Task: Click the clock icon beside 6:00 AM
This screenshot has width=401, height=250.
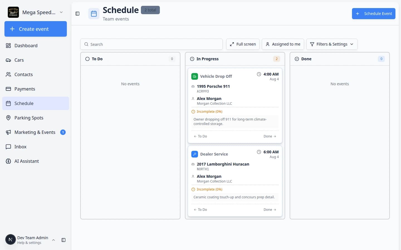Action: tap(259, 152)
